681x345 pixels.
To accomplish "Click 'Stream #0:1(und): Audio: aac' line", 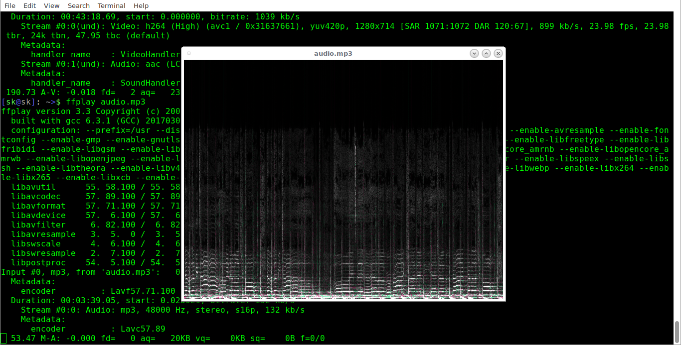I will 101,64.
